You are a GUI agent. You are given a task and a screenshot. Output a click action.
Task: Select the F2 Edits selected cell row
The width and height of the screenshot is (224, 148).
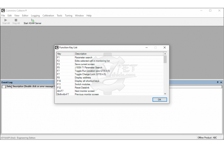110,61
